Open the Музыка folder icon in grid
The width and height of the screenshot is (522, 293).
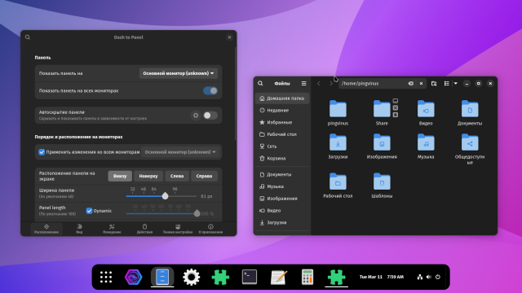pyautogui.click(x=426, y=142)
